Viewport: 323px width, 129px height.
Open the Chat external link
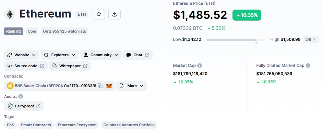(x=138, y=55)
